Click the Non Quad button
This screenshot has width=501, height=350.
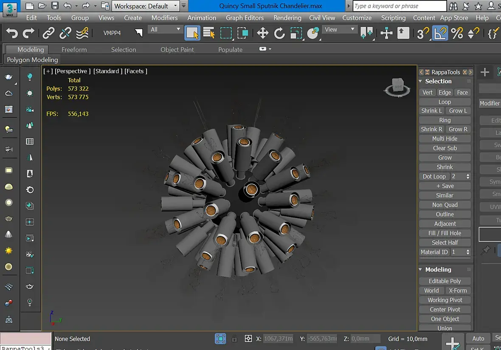(445, 205)
